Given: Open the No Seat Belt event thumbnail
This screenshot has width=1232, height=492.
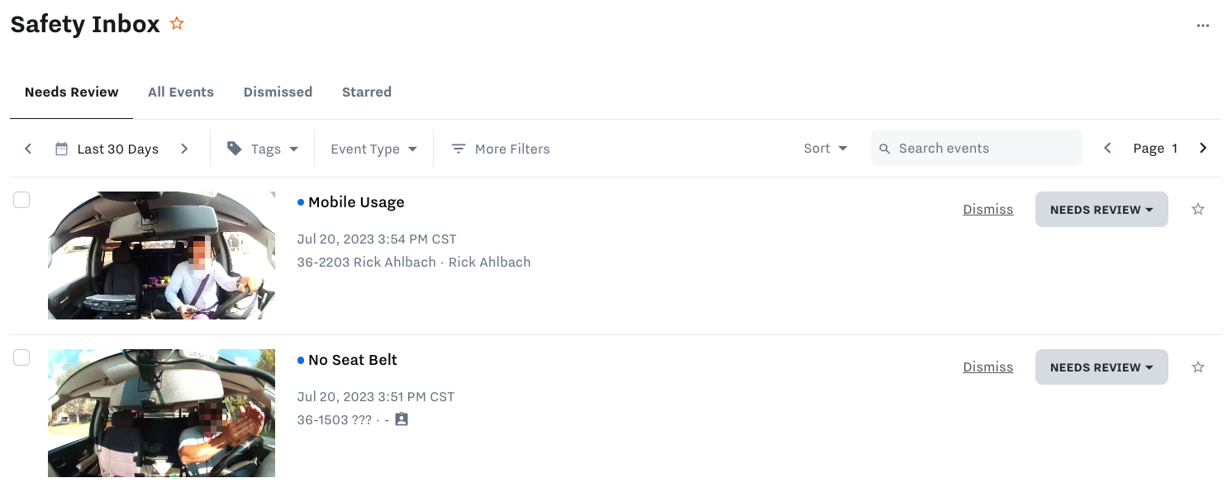Looking at the screenshot, I should (161, 413).
